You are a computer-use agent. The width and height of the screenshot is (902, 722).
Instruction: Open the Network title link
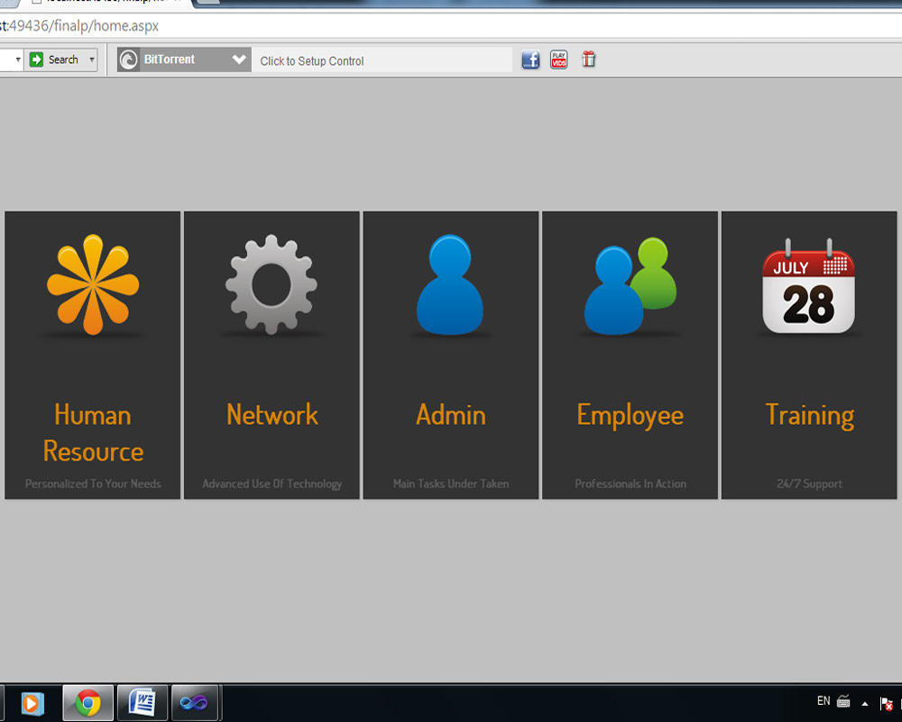tap(272, 414)
